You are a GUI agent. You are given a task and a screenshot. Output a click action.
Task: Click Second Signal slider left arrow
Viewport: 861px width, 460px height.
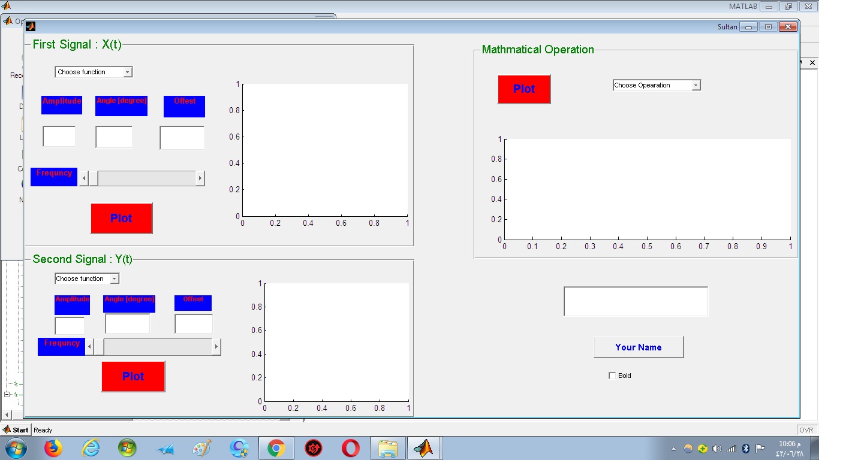[90, 347]
